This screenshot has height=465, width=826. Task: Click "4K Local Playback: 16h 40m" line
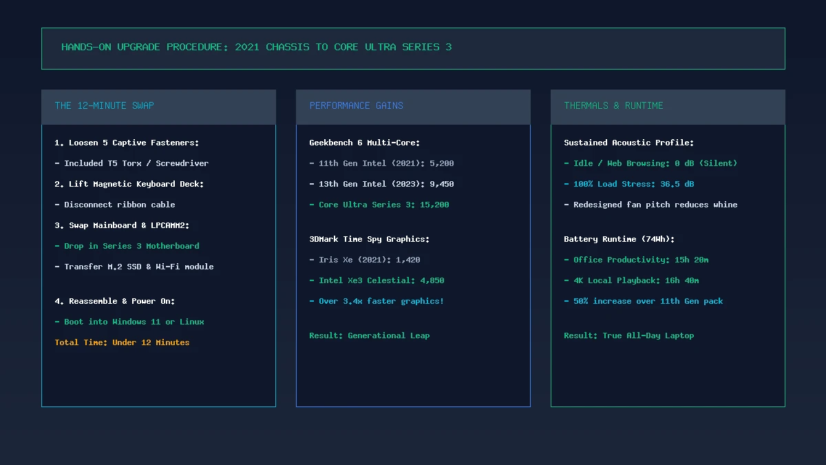tap(631, 280)
